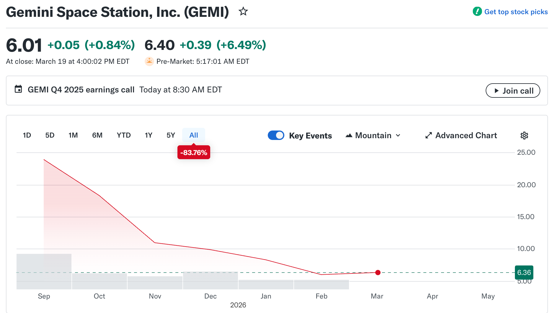Click the calendar icon next to earnings call
558x313 pixels.
18,89
